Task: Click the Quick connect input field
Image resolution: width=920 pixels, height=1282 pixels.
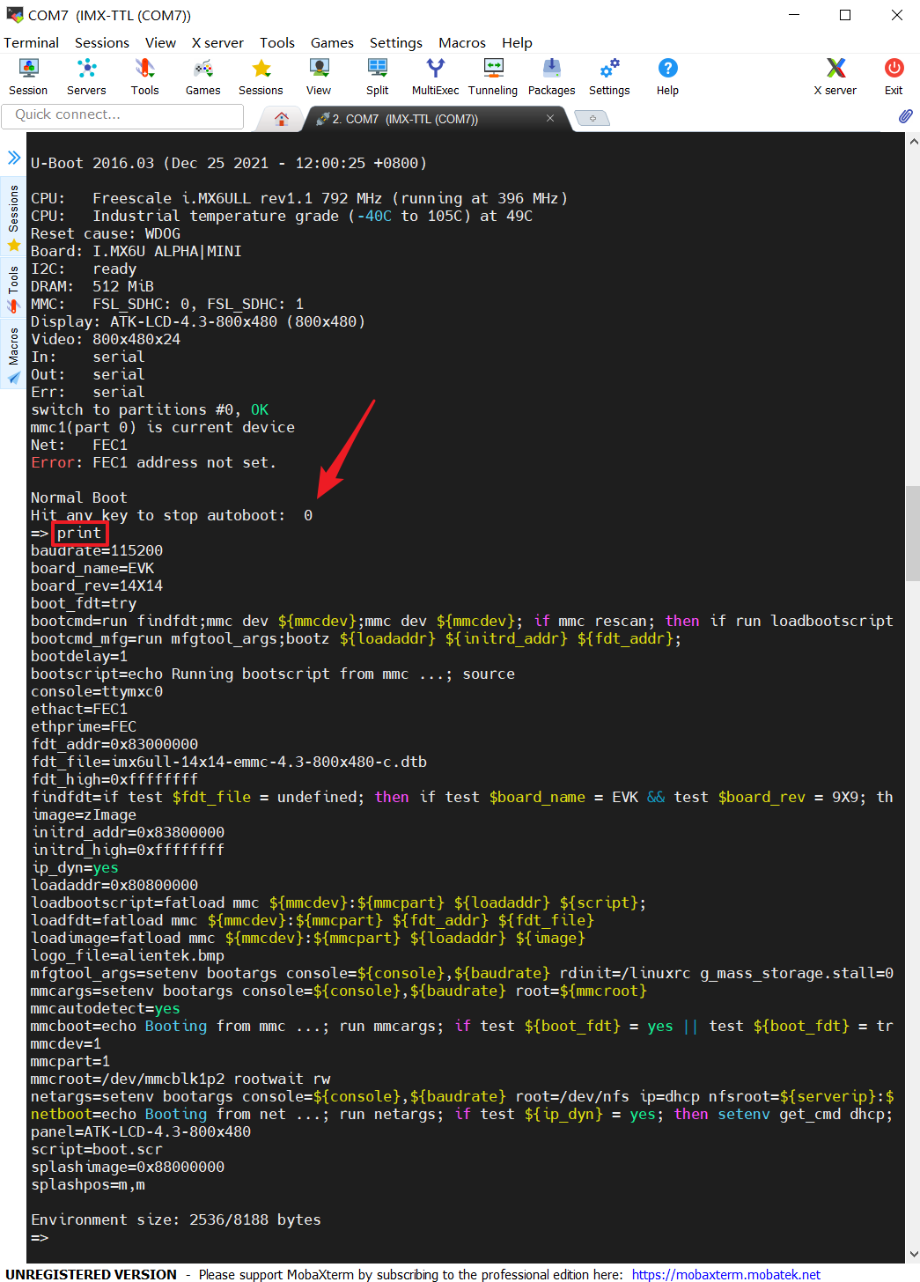Action: click(x=122, y=115)
